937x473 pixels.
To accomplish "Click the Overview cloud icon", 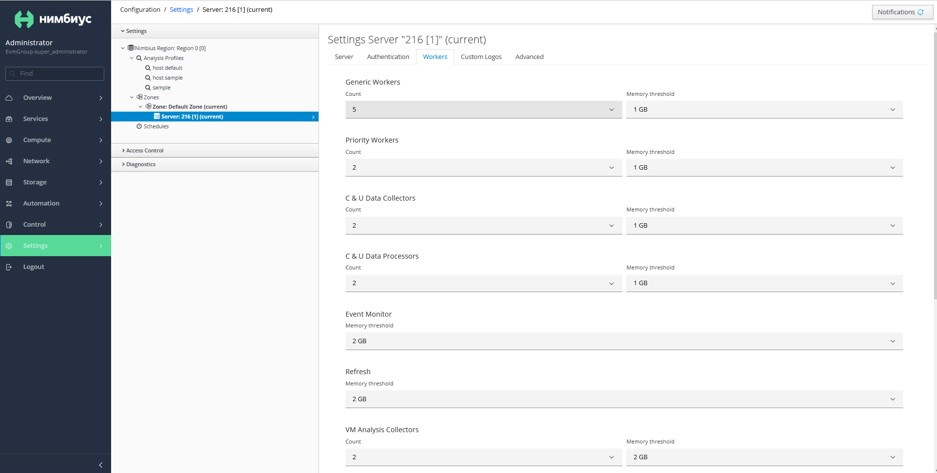I will [9, 98].
